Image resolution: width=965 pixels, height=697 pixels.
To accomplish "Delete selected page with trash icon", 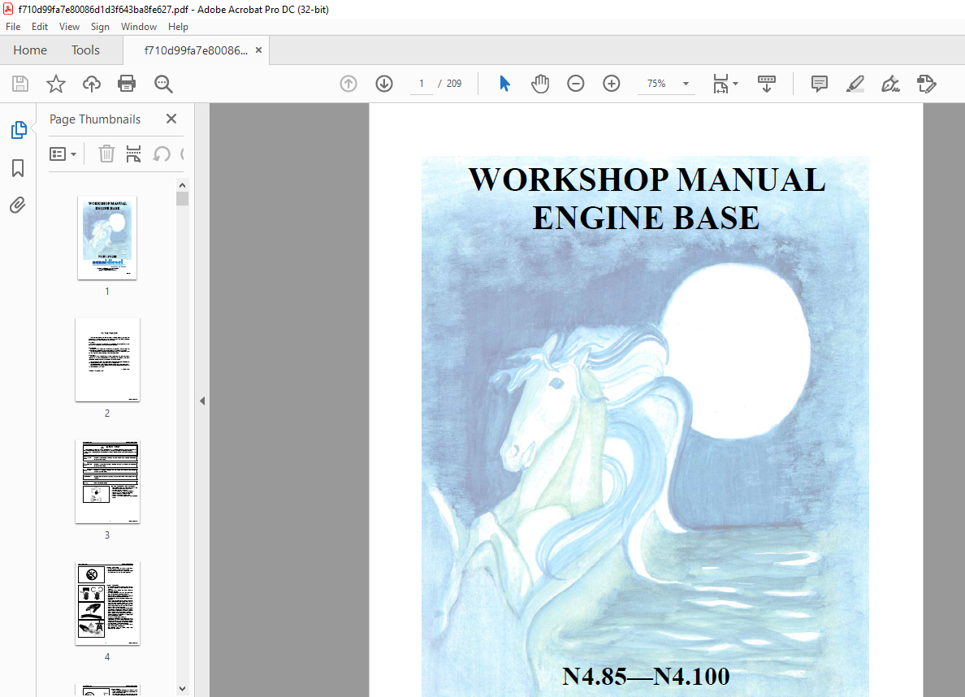I will pos(106,154).
